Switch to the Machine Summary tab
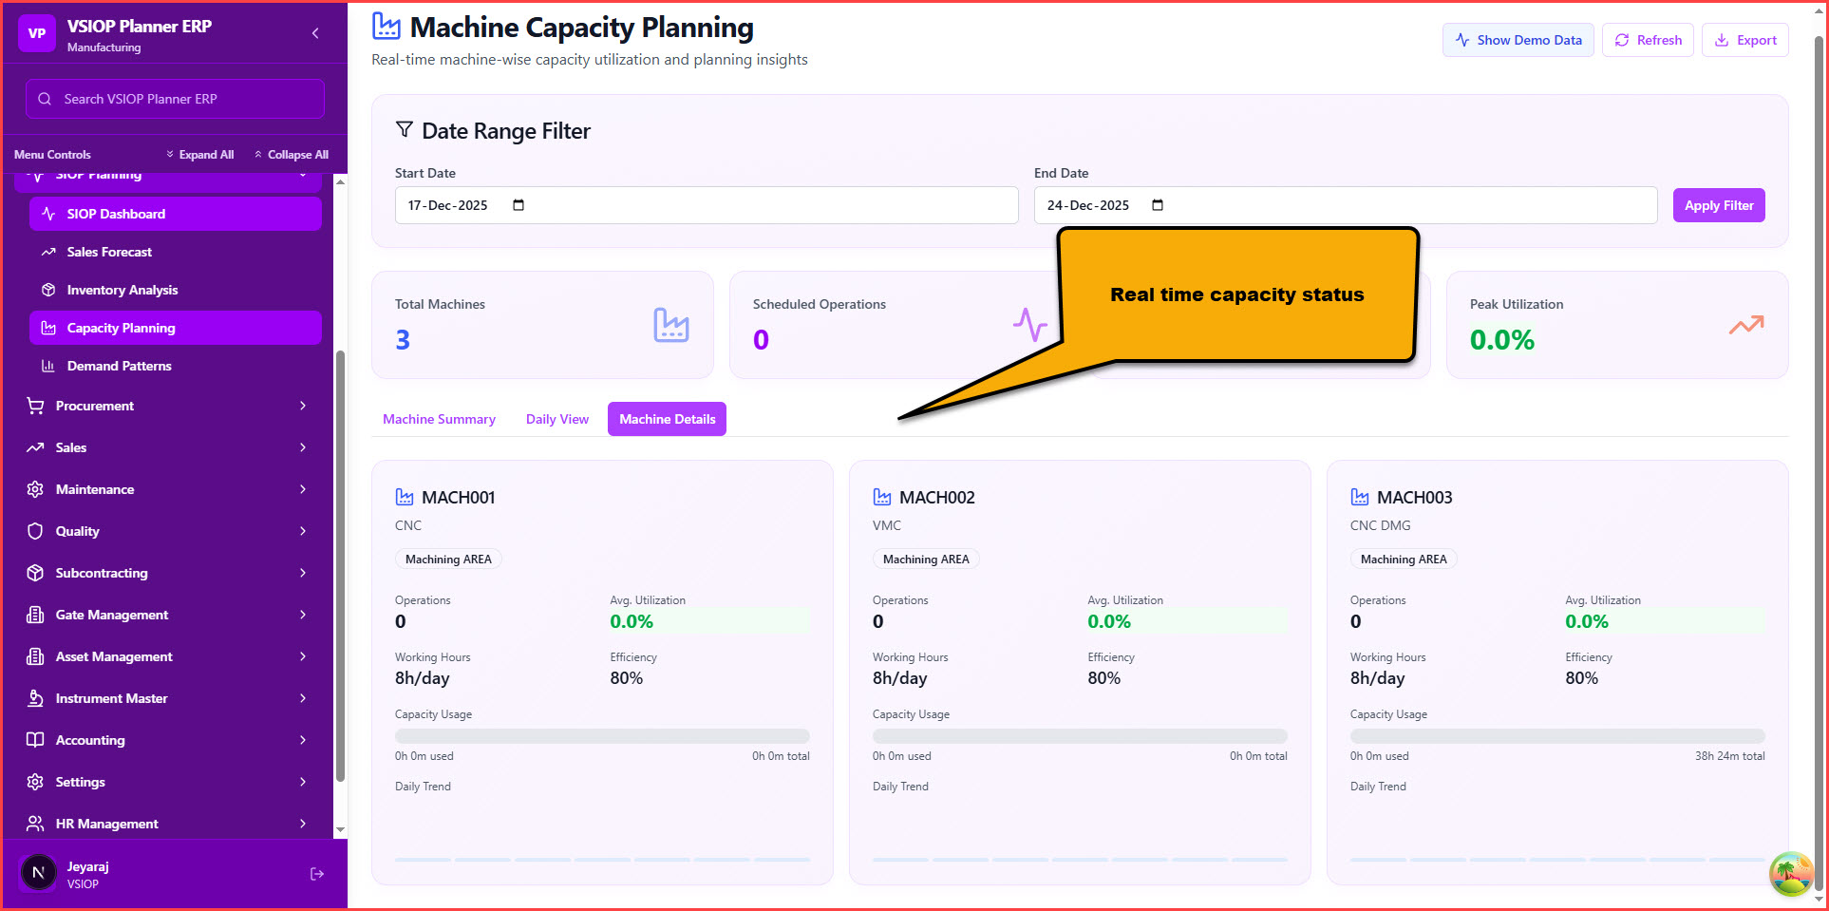The height and width of the screenshot is (911, 1829). tap(439, 419)
